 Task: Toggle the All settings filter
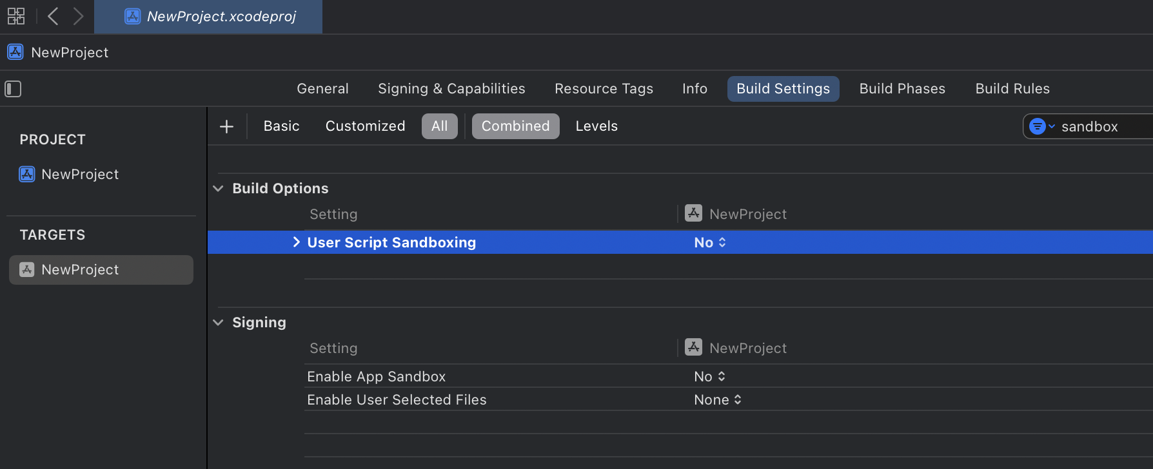439,126
